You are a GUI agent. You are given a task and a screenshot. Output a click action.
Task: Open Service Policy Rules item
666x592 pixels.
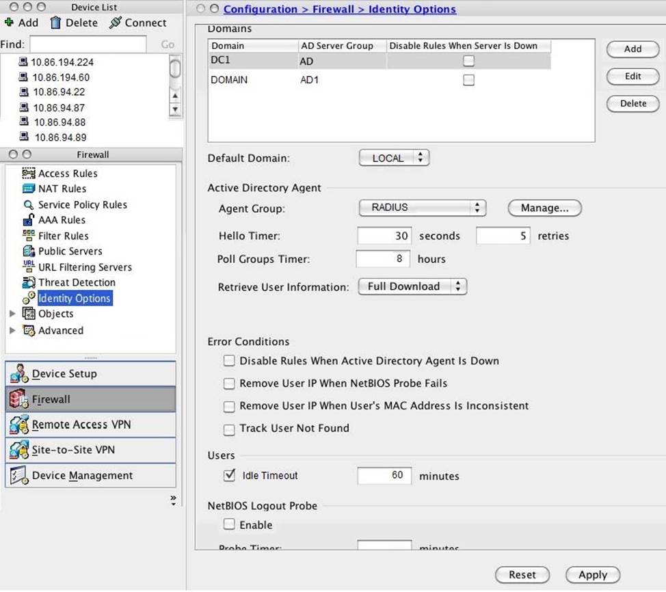[82, 205]
